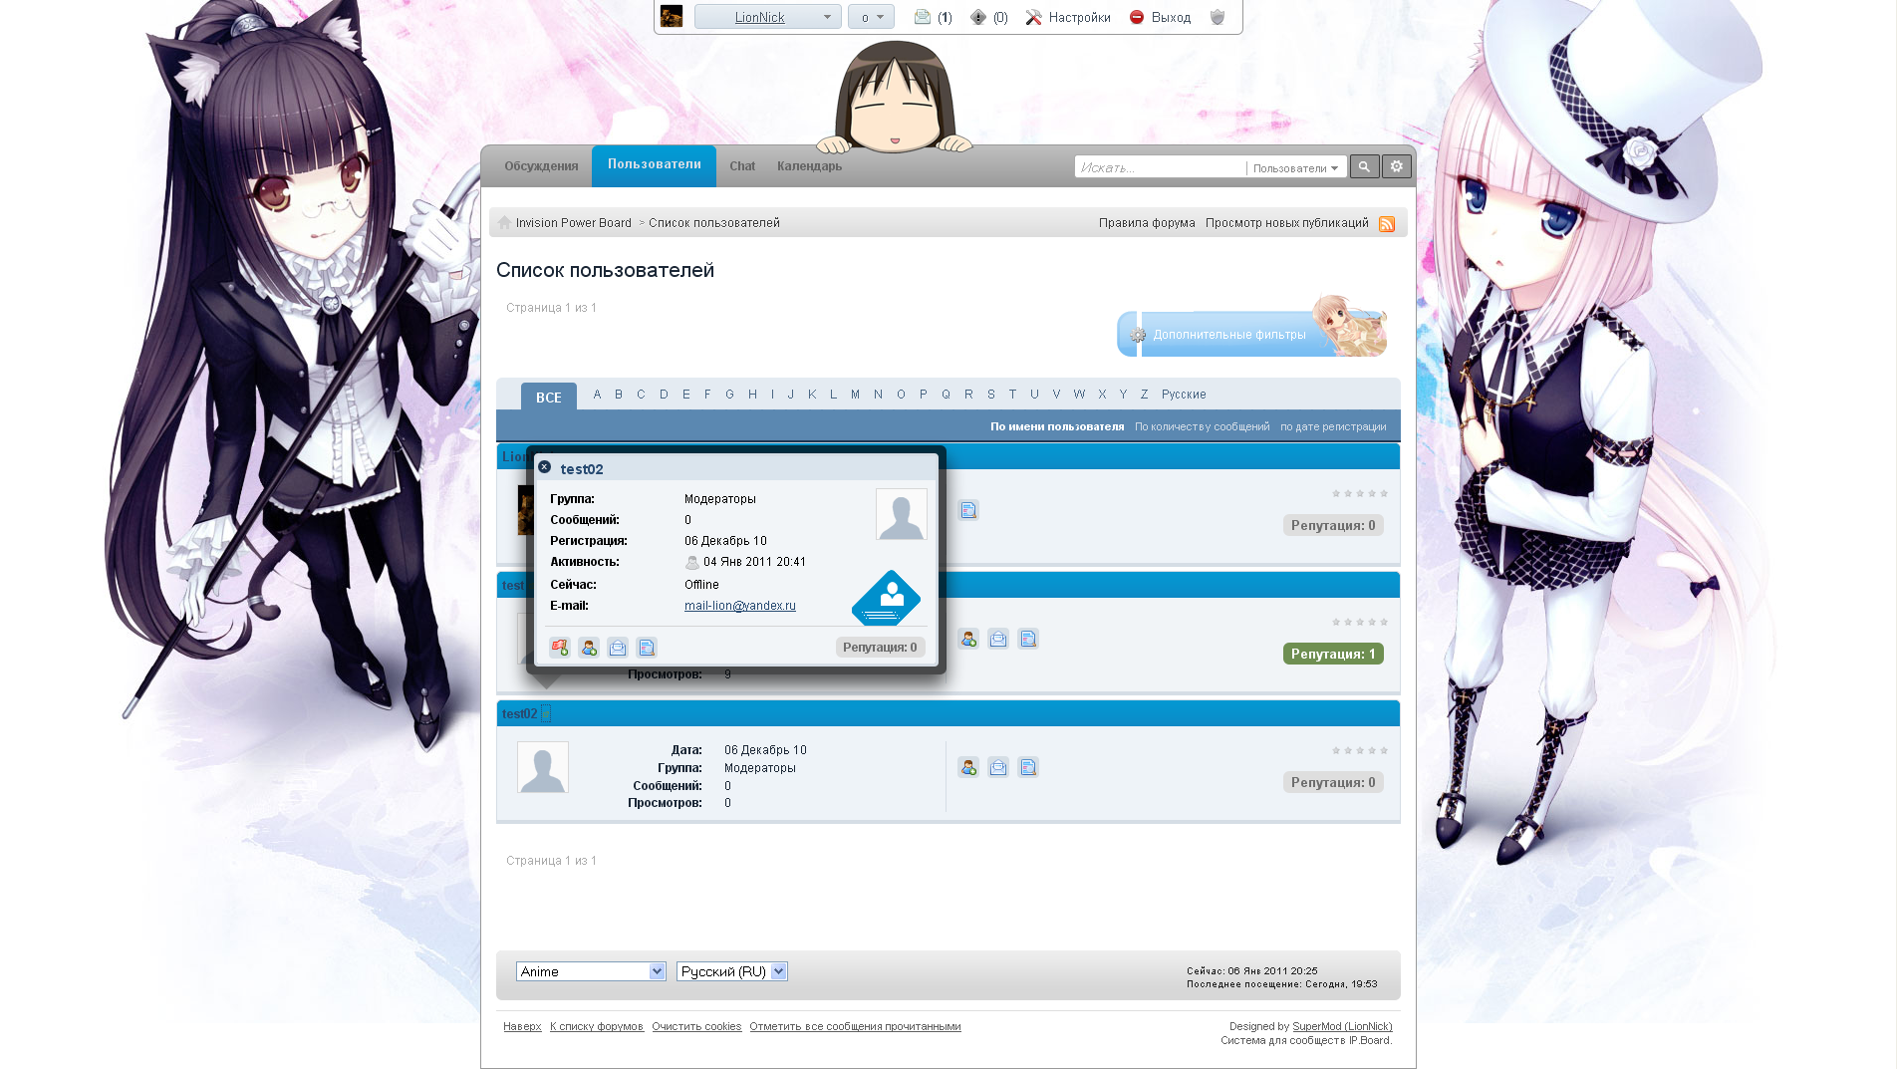The image size is (1897, 1069).
Task: Open the bottom test02 username header link
Action: click(519, 713)
